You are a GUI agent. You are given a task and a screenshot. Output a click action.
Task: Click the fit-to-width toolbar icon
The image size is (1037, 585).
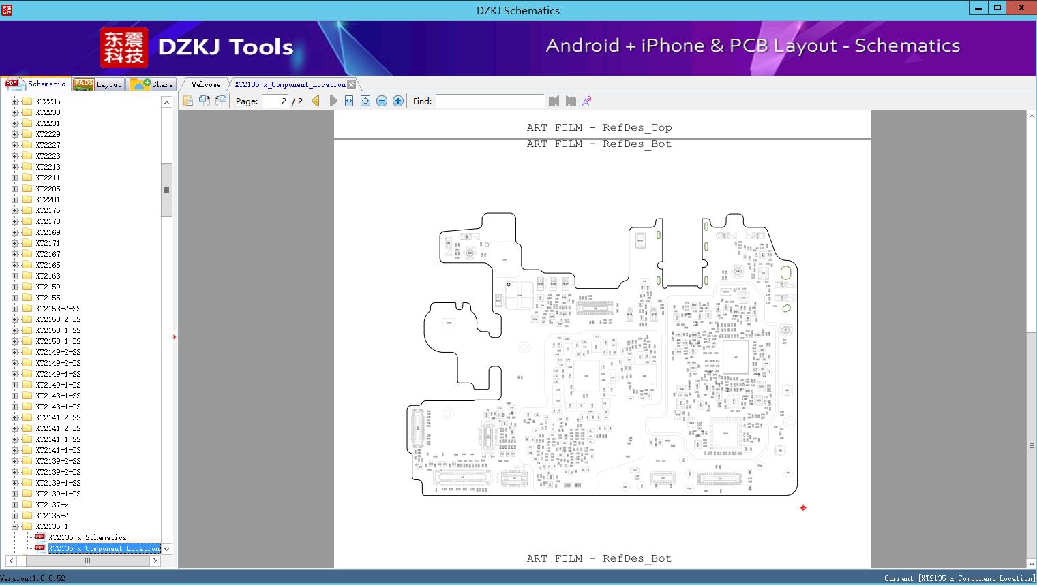click(349, 100)
